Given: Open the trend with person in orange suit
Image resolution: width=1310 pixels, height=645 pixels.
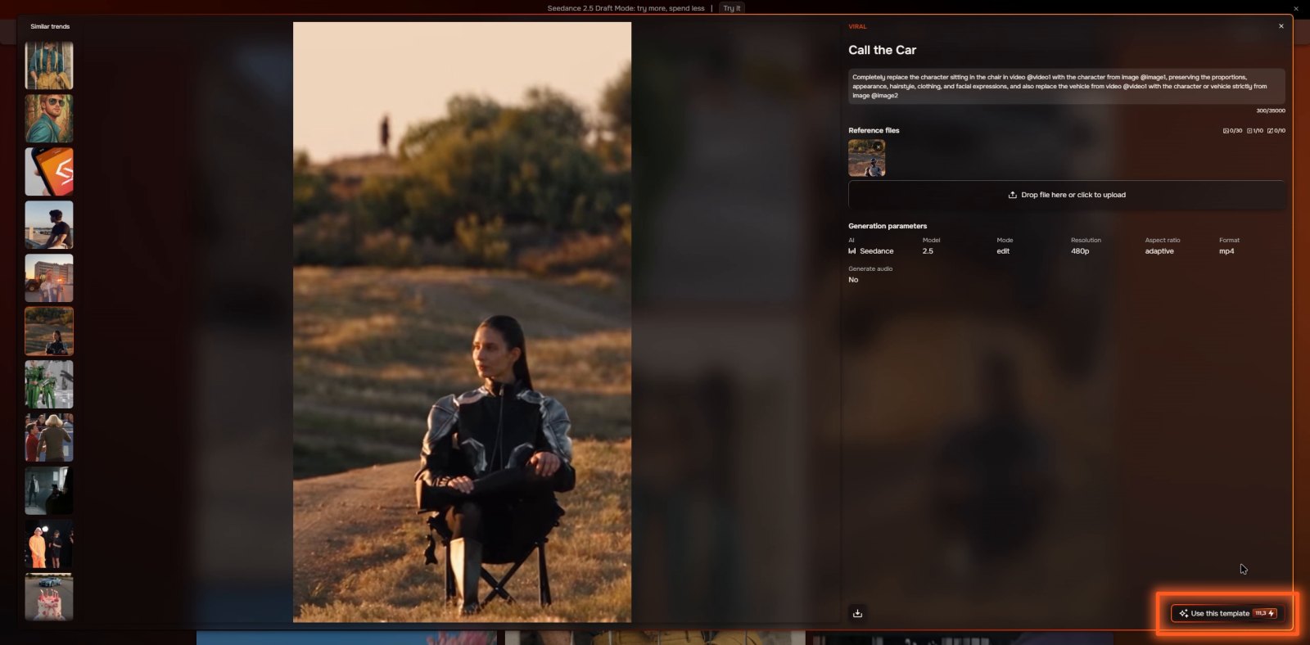Looking at the screenshot, I should (49, 544).
